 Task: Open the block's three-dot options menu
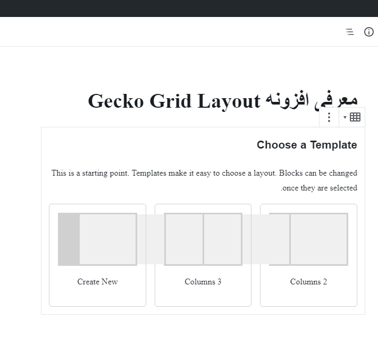(x=329, y=117)
